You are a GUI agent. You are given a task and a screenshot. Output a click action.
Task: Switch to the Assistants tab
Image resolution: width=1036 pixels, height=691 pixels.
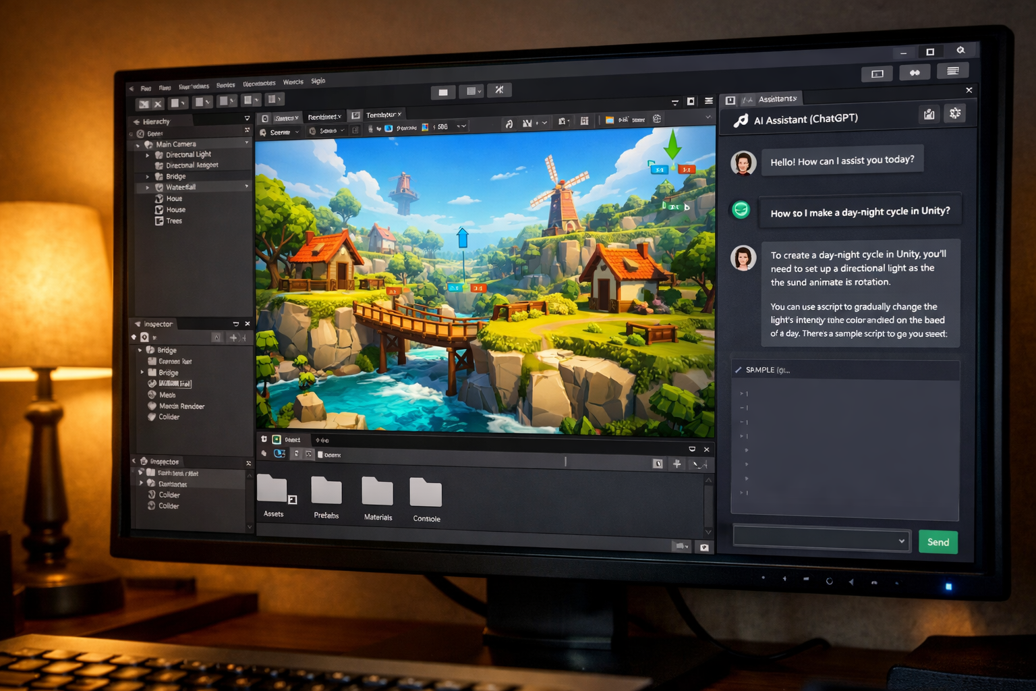coord(777,99)
